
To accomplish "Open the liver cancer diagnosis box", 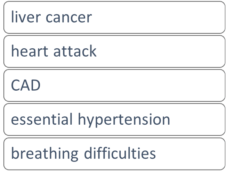I will point(114,17).
